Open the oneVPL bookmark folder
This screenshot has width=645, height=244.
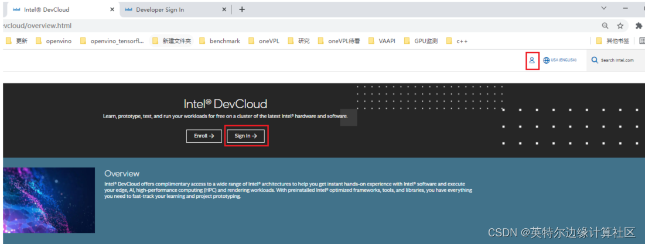[x=264, y=41]
